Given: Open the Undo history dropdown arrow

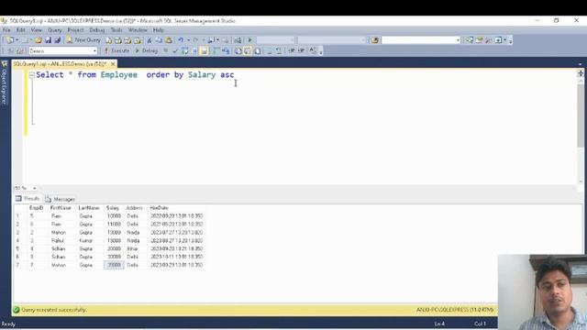Looking at the screenshot, I should point(188,40).
